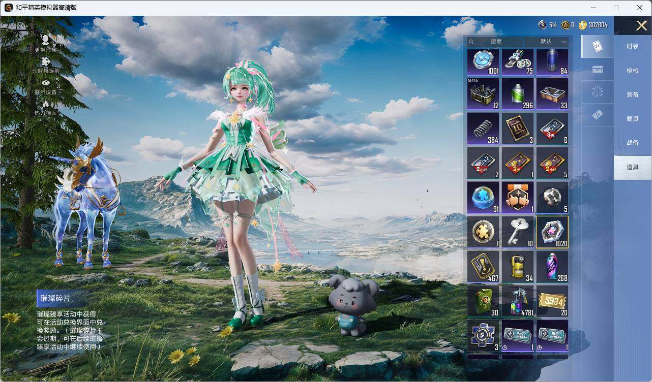Image resolution: width=652 pixels, height=382 pixels.
Task: Select the green spray can with count 296
Action: 518,93
